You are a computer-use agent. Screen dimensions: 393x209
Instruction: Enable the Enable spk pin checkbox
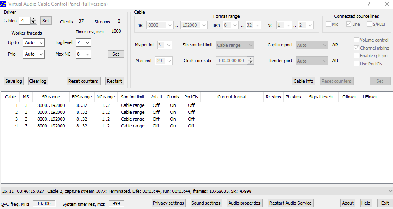pyautogui.click(x=356, y=56)
